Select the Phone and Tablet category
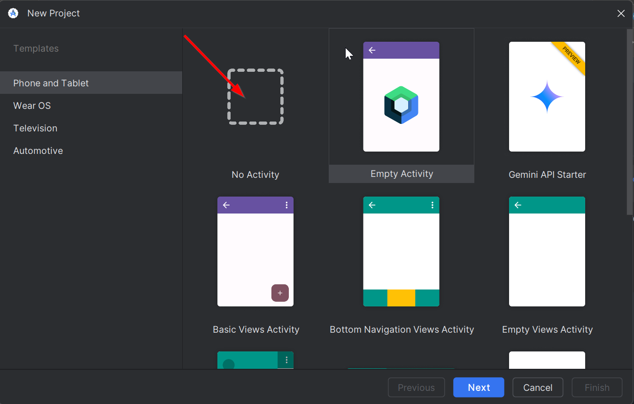Viewport: 634px width, 404px height. [51, 83]
